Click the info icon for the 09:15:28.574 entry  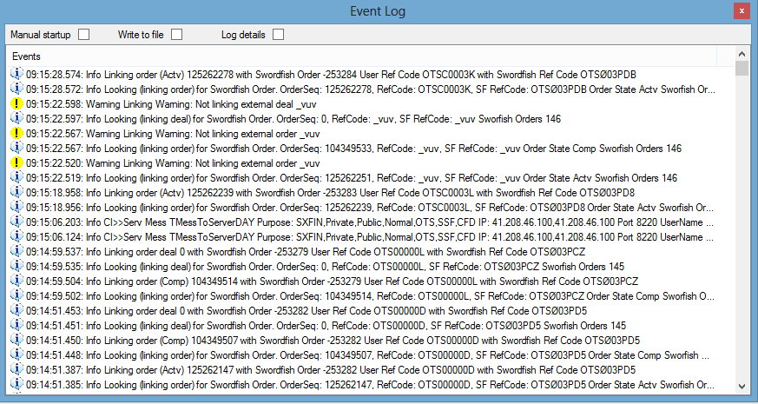click(16, 74)
